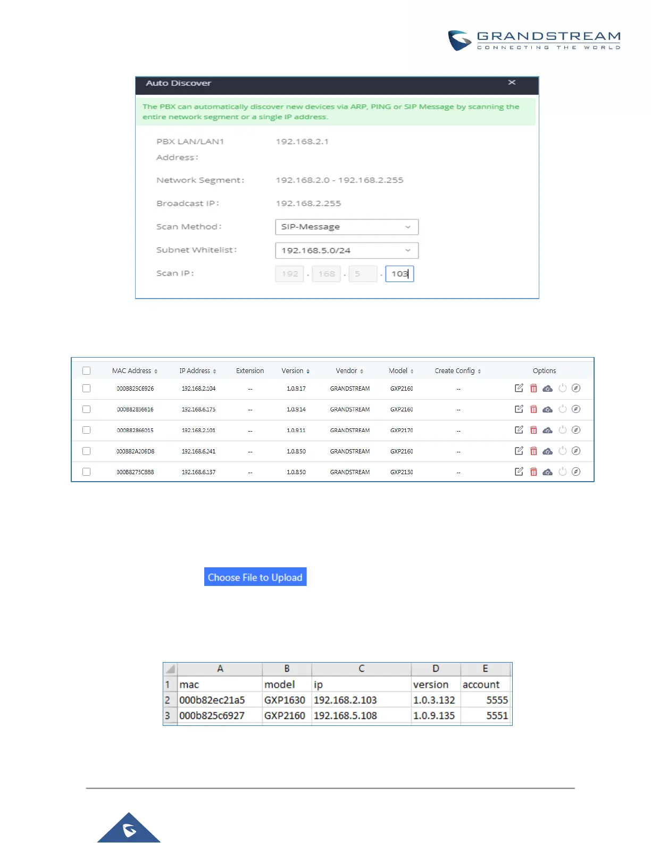Tick the select-all checkbox in table header
Image resolution: width=651 pixels, height=843 pixels.
pyautogui.click(x=86, y=370)
